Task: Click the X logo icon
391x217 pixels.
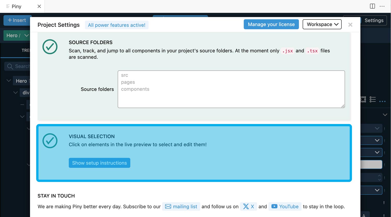Action: (246, 207)
